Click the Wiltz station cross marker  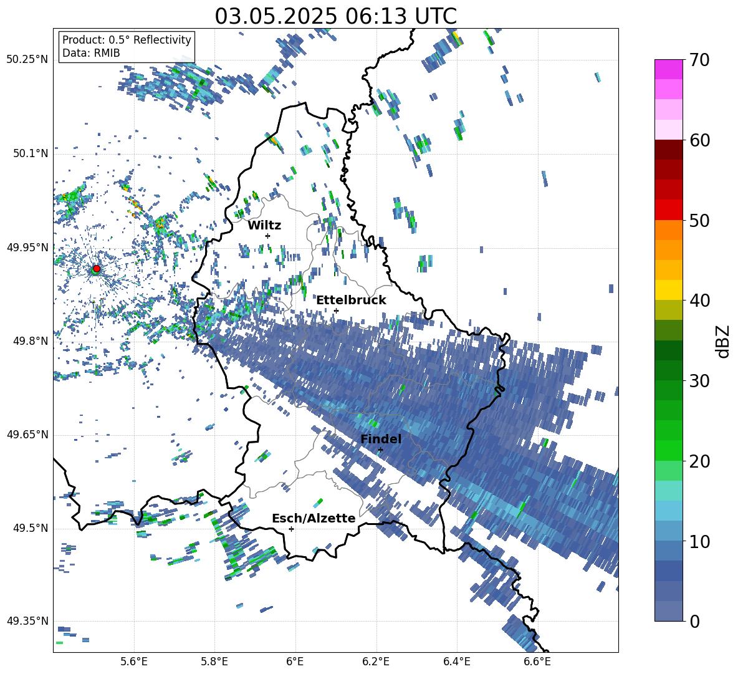click(268, 236)
